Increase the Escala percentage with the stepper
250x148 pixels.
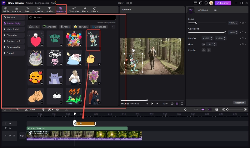(x=236, y=22)
